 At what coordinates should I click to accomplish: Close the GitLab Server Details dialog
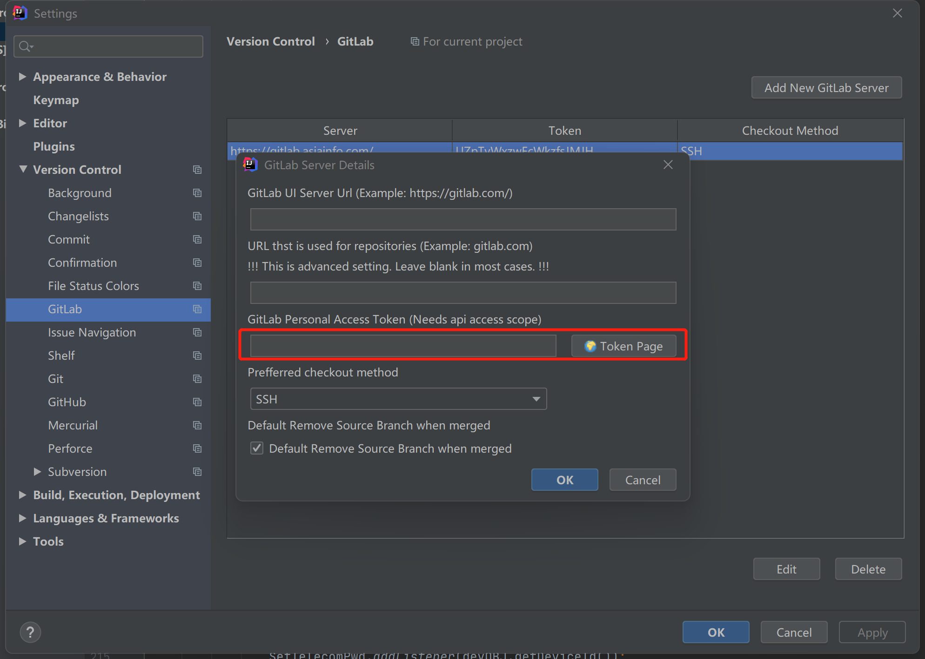coord(668,165)
